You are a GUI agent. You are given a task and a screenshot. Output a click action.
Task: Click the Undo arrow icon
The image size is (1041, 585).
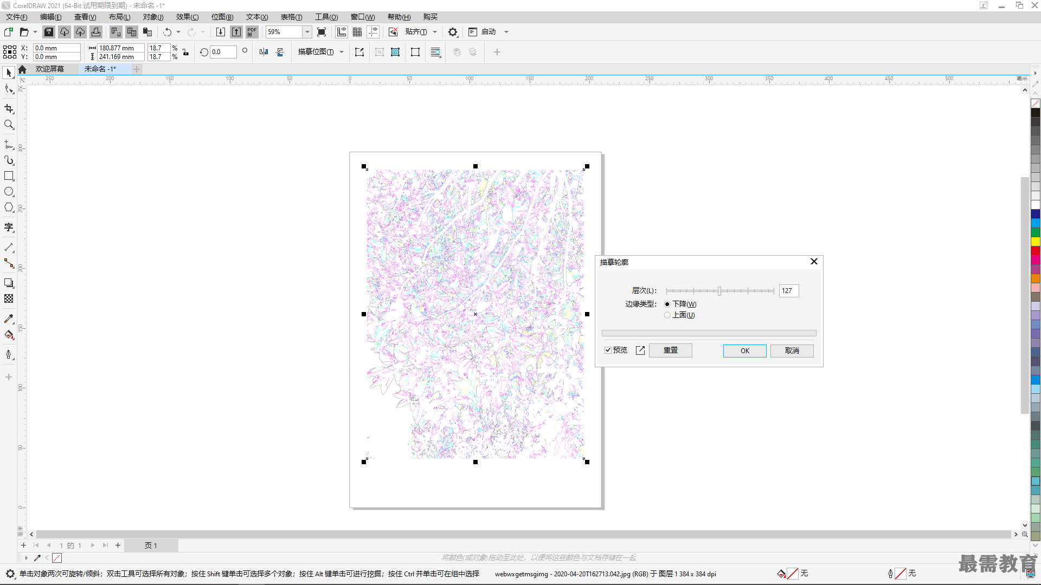(x=168, y=32)
